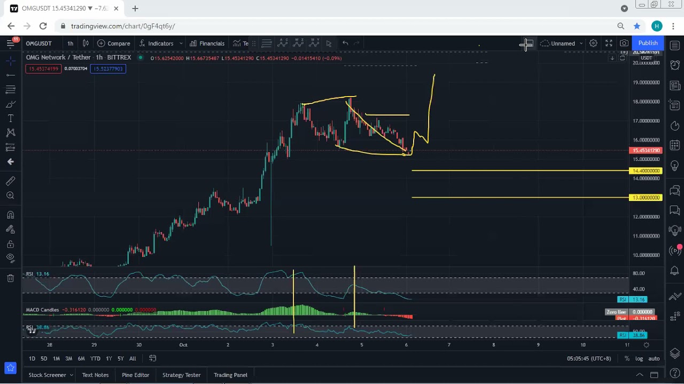Click the redo arrow in top toolbar
This screenshot has height=384, width=684.
pos(357,43)
